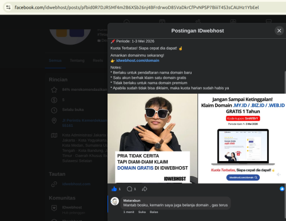Click the map icon beside service areas
286x221 pixels.
[54, 135]
